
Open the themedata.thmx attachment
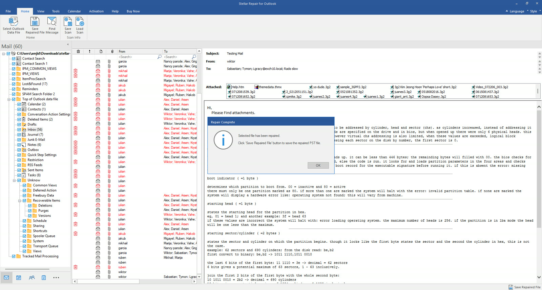pos(268,87)
